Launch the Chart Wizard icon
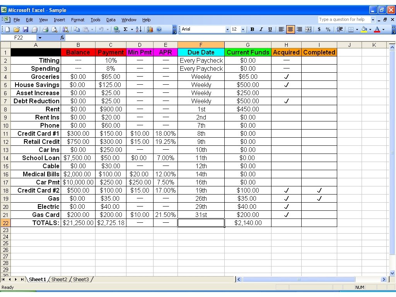The image size is (396, 297). coord(150,29)
